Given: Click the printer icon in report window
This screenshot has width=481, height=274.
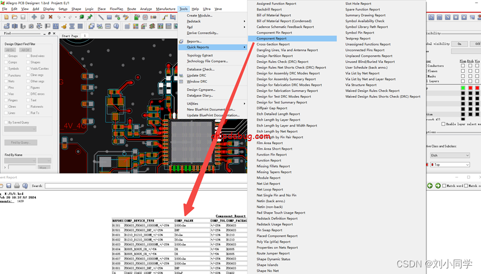Looking at the screenshot, I should (x=17, y=186).
